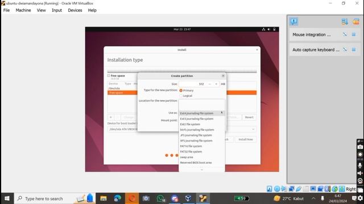364x204 pixels.
Task: Click the VirtualBox display monitor status icon
Action: [x=313, y=189]
